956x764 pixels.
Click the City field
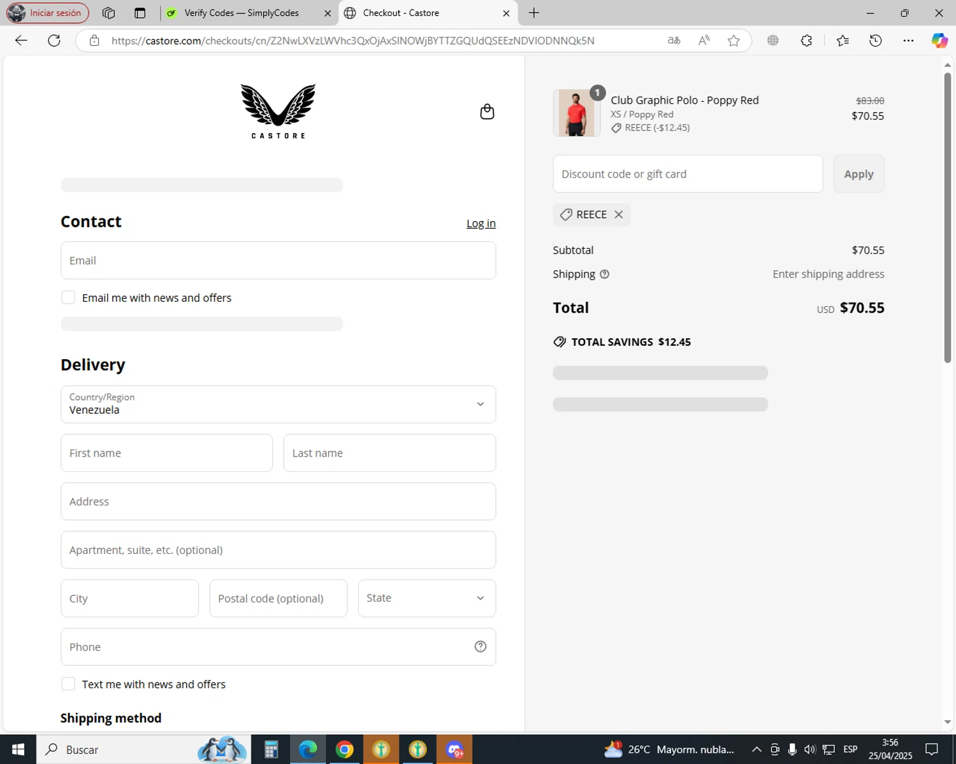point(130,598)
